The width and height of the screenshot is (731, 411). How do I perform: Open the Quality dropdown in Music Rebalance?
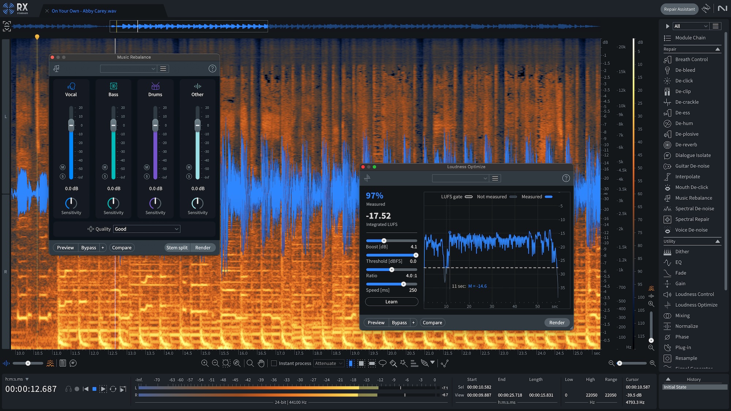pyautogui.click(x=146, y=229)
